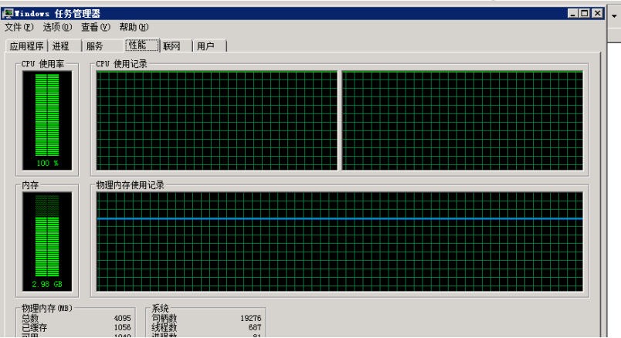Click the 内存 section label

(30, 185)
